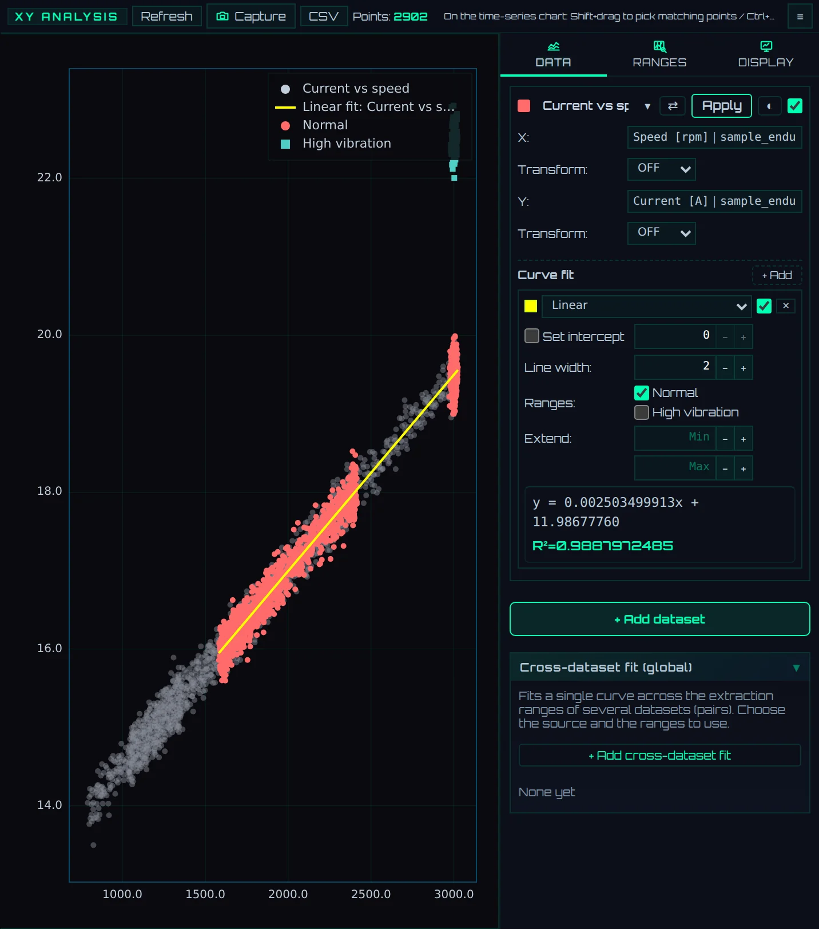Screen dimensions: 819x929
Task: Collapse the dataset panel arrow button
Action: click(769, 106)
